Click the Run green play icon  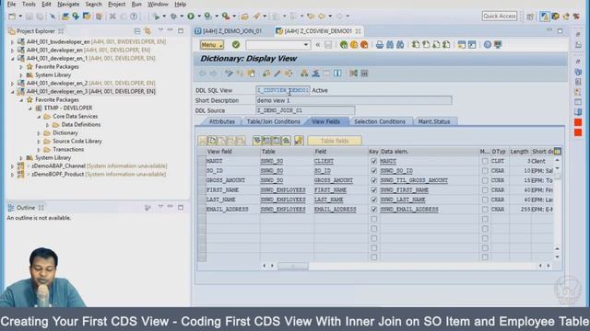point(191,17)
